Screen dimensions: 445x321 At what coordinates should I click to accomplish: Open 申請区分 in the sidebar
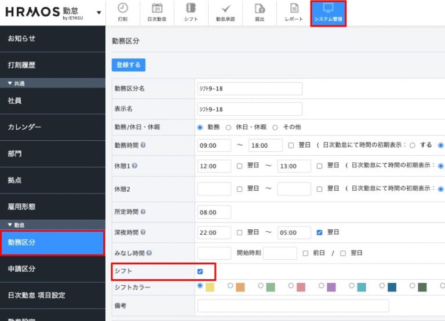click(52, 269)
